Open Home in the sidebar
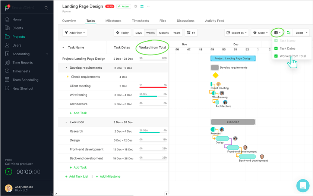 point(17,19)
